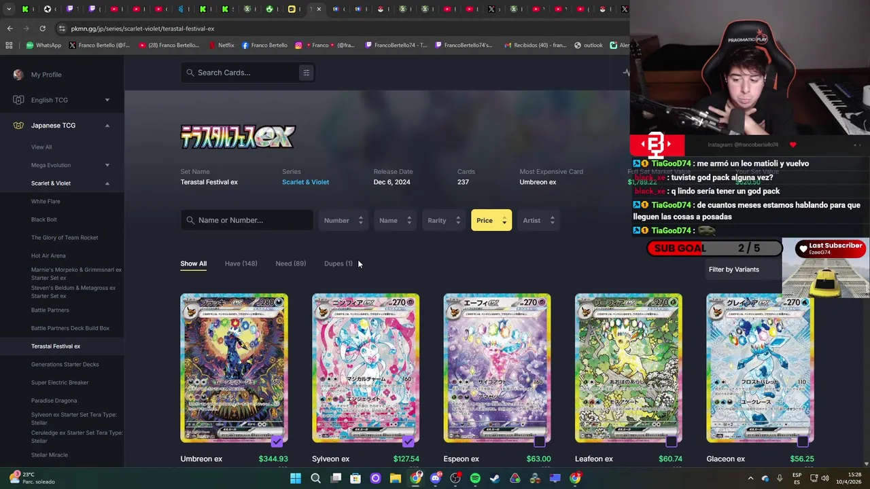Focus the Search Cards field
The image size is (870, 489).
tap(241, 73)
